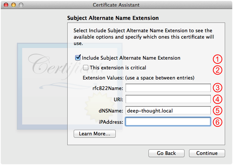
Task: Zoom window with the green button
Action: [20, 5]
